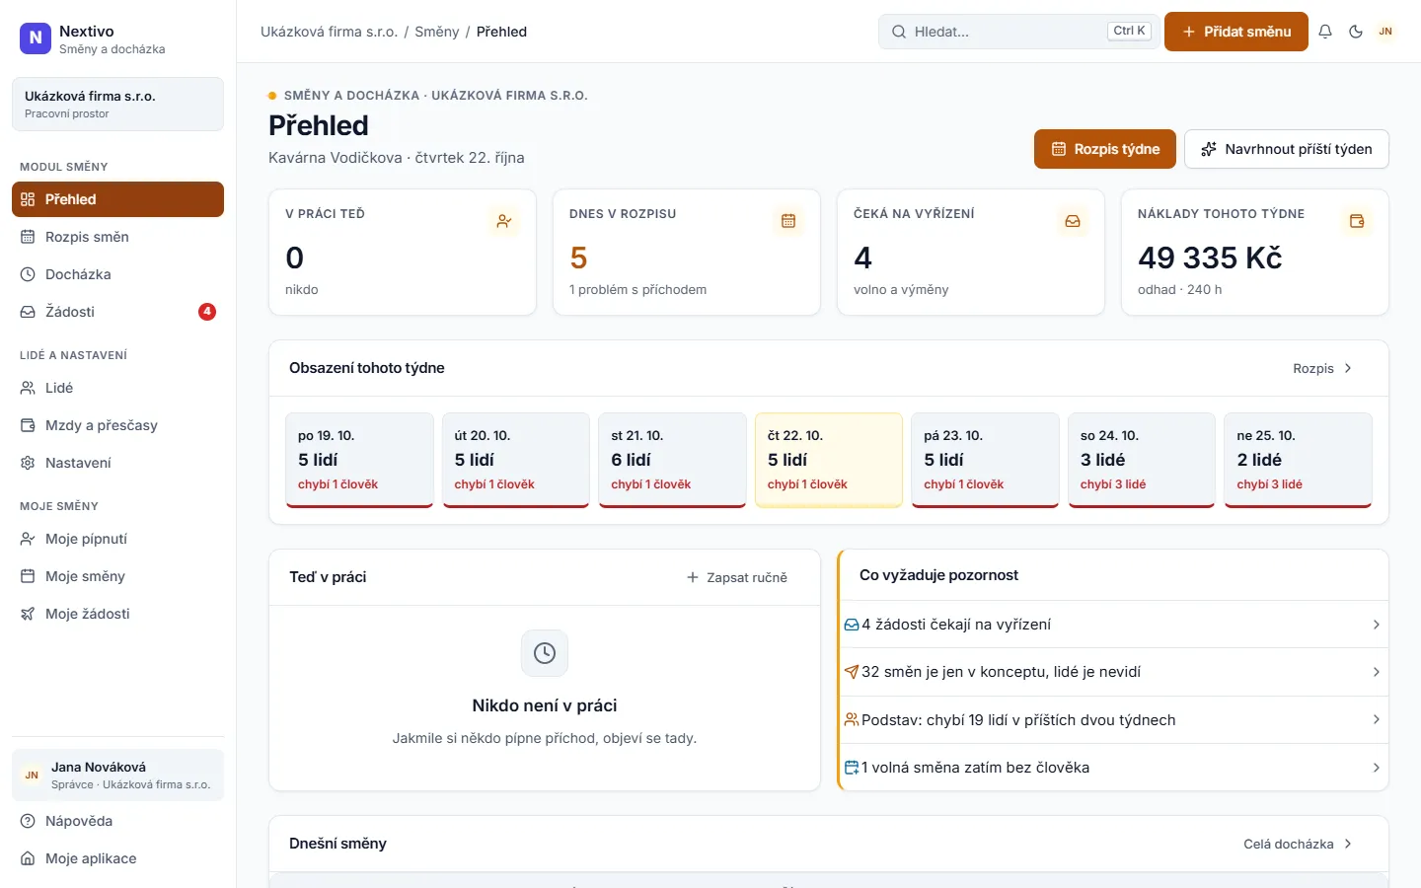The width and height of the screenshot is (1421, 888).
Task: Open the notifications bell icon
Action: (1325, 32)
